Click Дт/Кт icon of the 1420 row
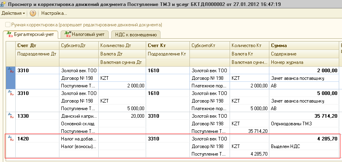Screen dimensions: 342x162 [x=10, y=139]
